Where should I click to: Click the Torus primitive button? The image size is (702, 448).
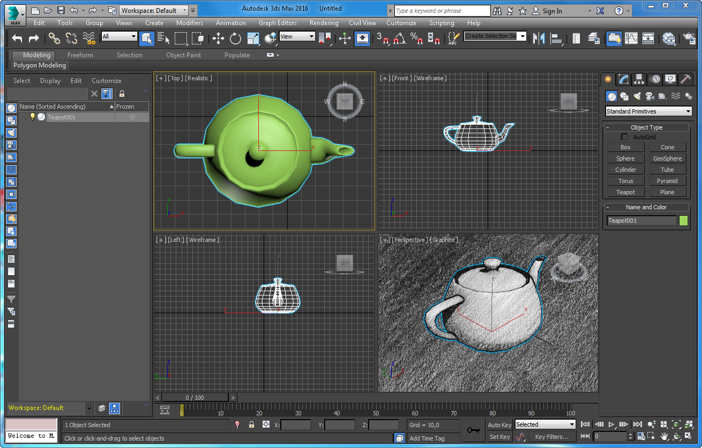tap(625, 181)
